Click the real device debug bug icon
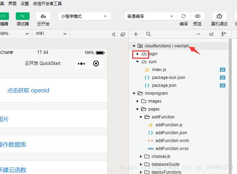The width and height of the screenshot is (237, 174). coord(219,16)
